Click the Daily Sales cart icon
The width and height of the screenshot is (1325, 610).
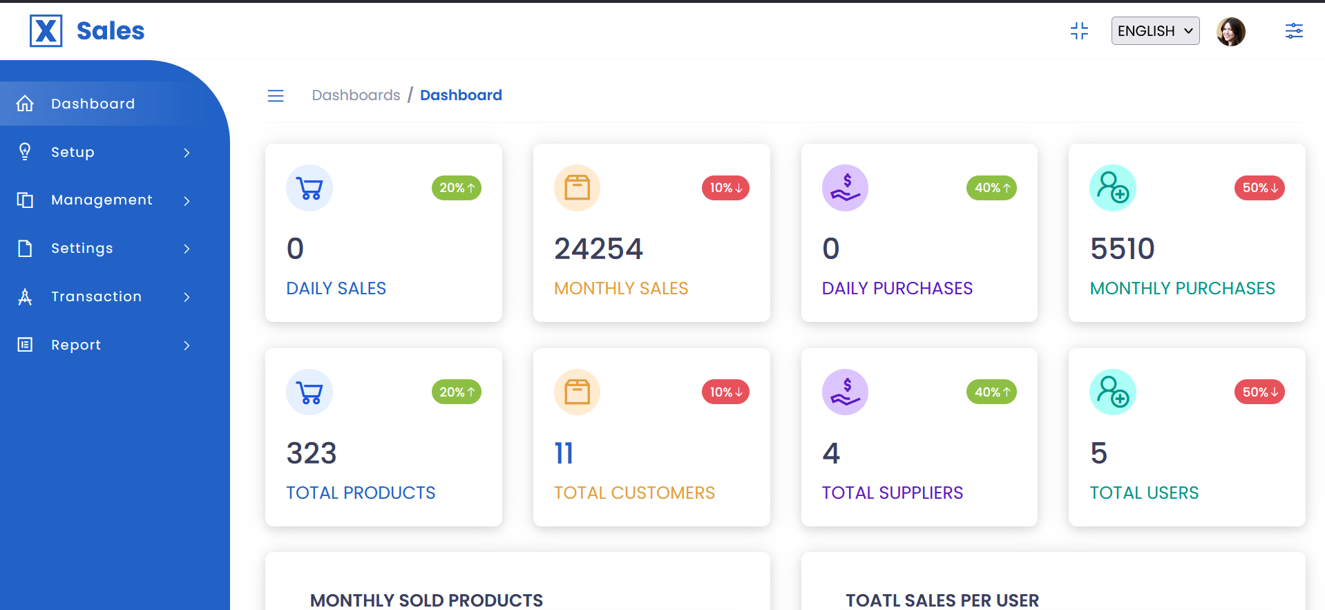(x=309, y=188)
